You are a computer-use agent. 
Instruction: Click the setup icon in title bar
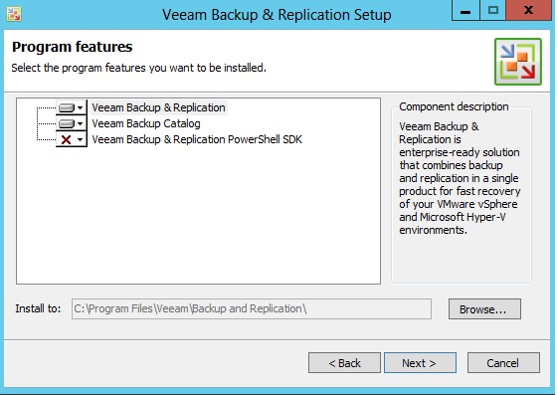(x=14, y=15)
